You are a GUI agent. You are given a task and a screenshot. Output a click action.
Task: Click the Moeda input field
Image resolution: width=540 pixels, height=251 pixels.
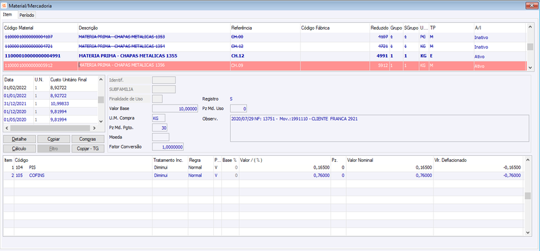(x=161, y=137)
